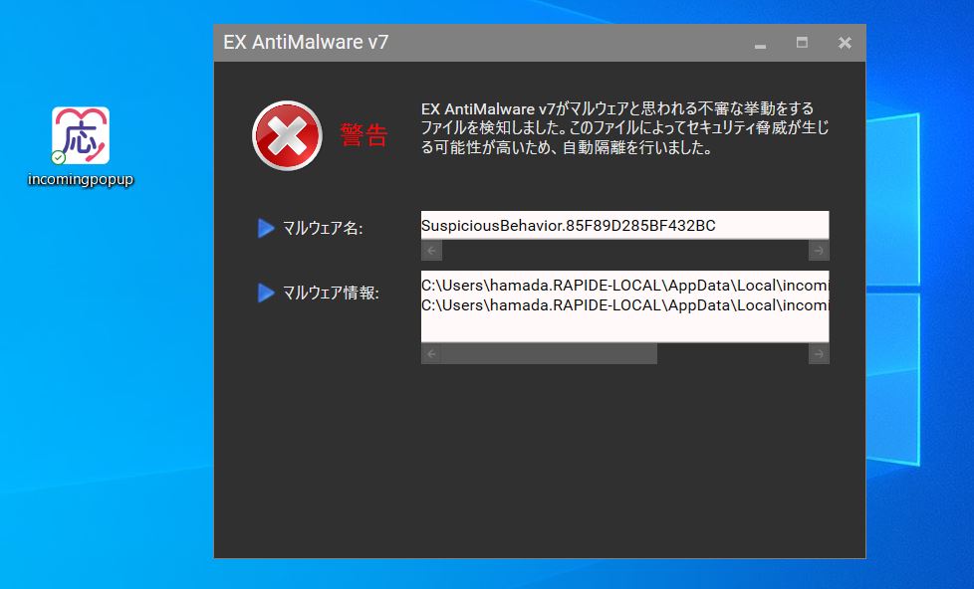Close the EX AntiMalware v7 window
This screenshot has width=974, height=589.
845,43
